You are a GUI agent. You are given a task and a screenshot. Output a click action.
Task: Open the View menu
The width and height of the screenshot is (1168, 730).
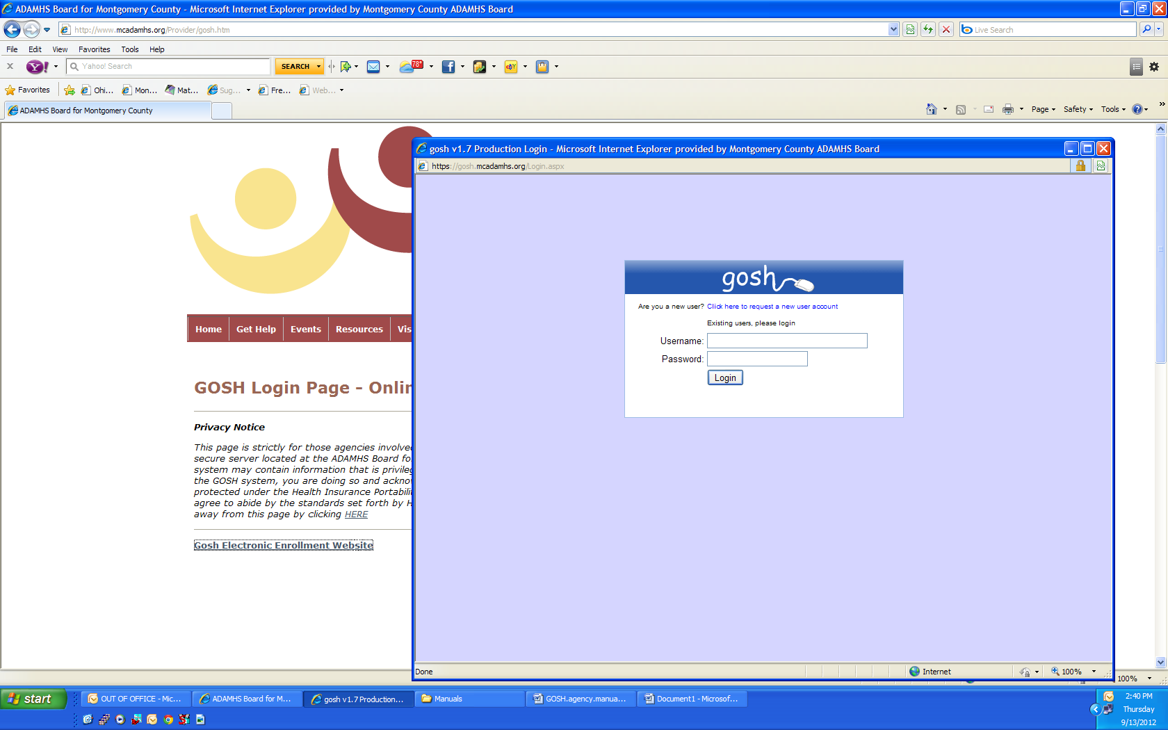(60, 49)
